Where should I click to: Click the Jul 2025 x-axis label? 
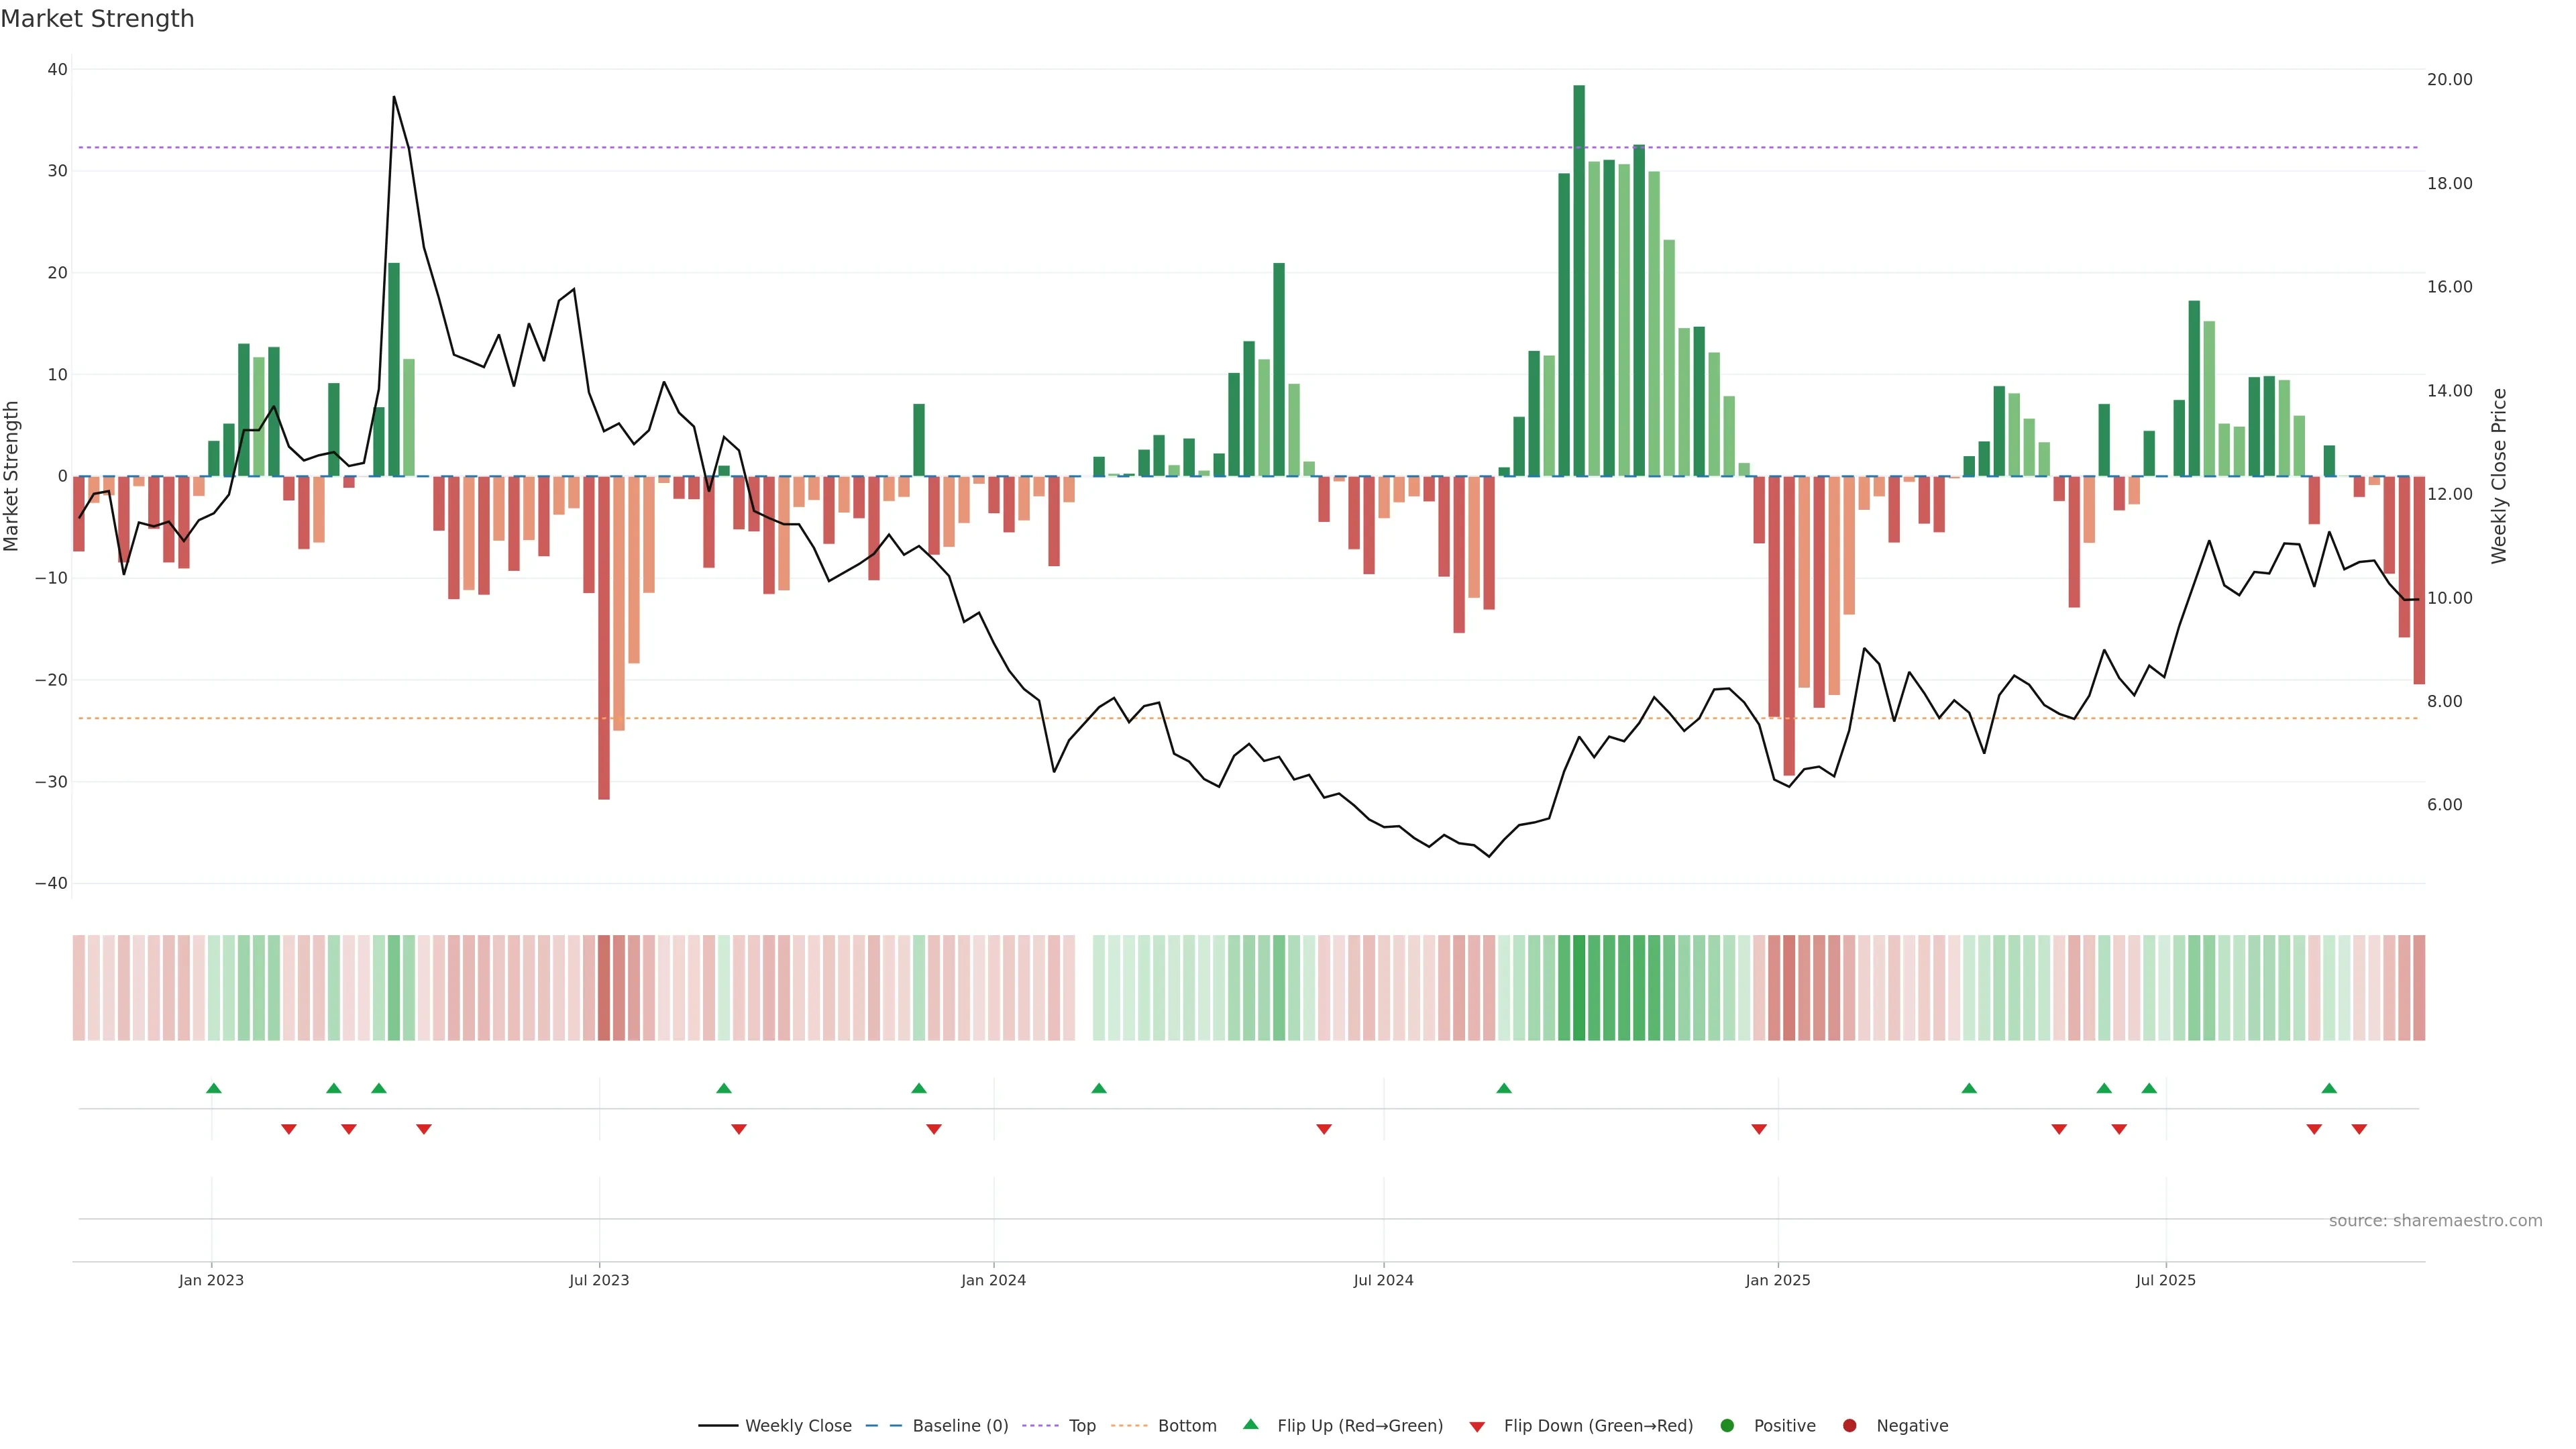pos(2165,1280)
